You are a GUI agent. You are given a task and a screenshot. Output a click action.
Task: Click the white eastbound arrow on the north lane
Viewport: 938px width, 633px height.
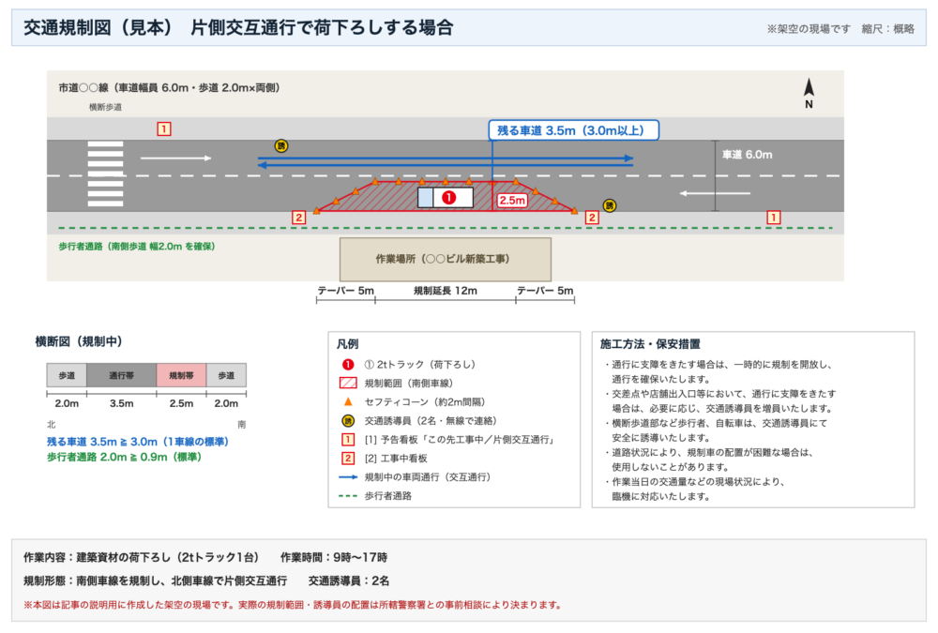point(176,158)
